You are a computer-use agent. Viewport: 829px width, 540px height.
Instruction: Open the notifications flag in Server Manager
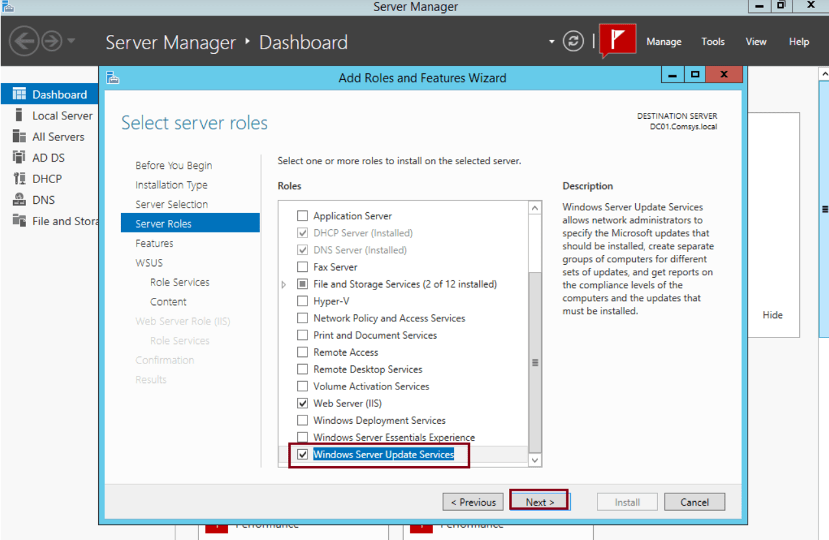pyautogui.click(x=617, y=40)
